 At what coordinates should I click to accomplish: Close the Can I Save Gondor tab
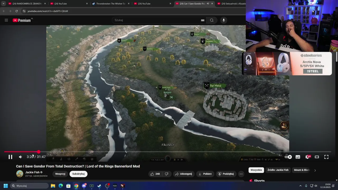tap(212, 4)
